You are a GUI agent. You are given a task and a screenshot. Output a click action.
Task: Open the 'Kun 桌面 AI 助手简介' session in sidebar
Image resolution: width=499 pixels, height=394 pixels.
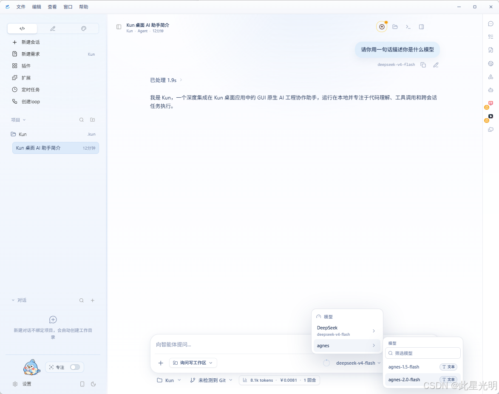(x=55, y=148)
